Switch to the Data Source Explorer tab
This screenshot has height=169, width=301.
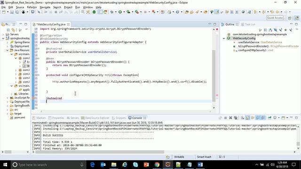(95, 118)
